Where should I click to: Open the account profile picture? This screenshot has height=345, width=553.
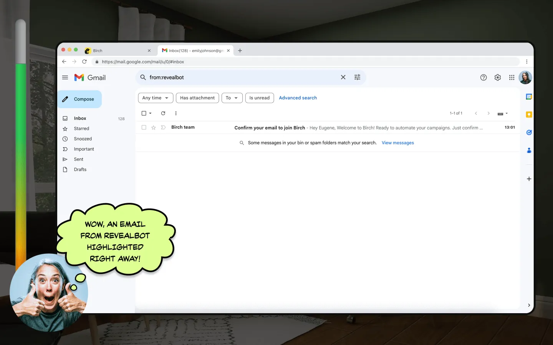[x=525, y=77]
